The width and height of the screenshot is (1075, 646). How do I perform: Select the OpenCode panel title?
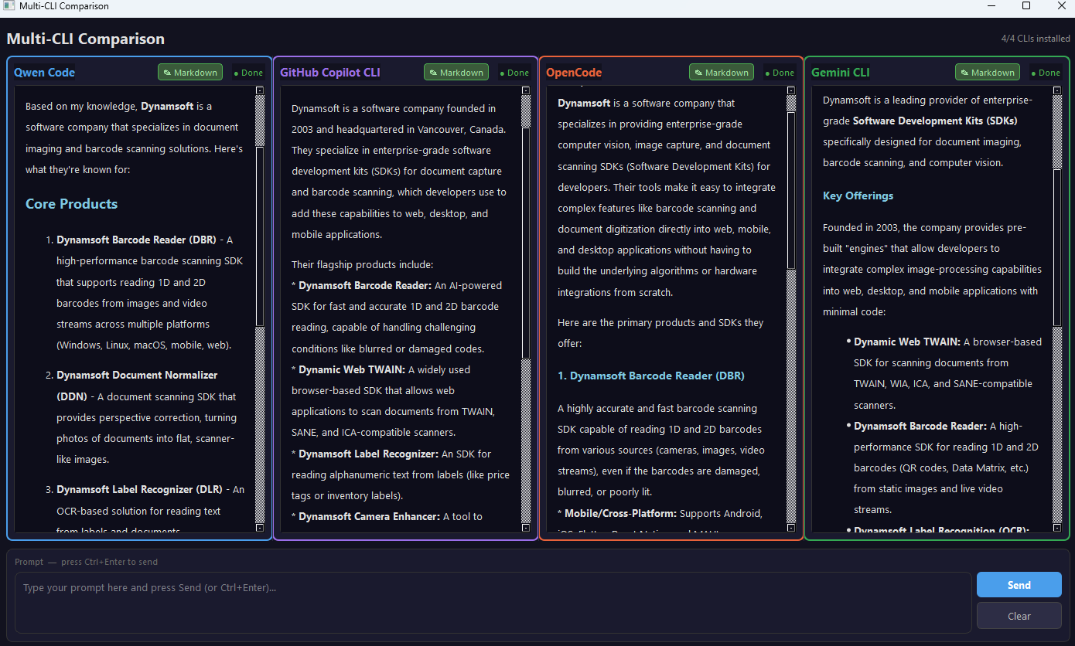click(x=574, y=73)
